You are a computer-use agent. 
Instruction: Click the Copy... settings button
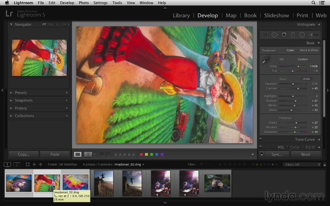24,154
